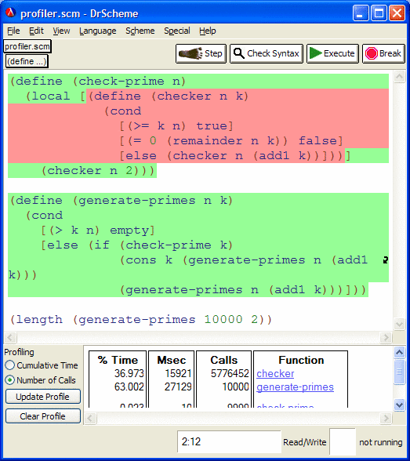Follow the checker function link
This screenshot has width=410, height=461.
(x=275, y=374)
